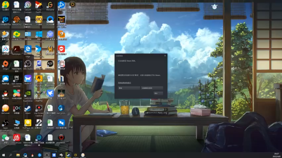The width and height of the screenshot is (282, 158).
Task: Click the taskbar clock and date
Action: coord(276,155)
